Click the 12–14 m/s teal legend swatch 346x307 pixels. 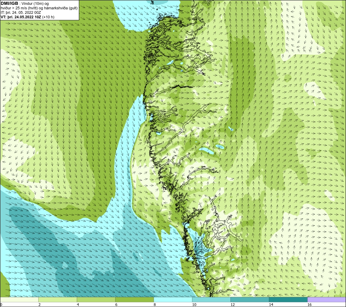click(x=250, y=300)
